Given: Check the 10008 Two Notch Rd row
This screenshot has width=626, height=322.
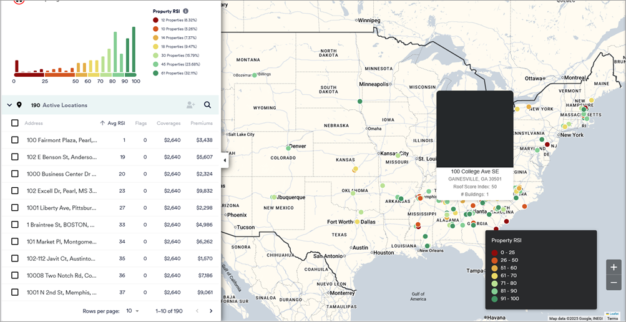Looking at the screenshot, I should coord(15,275).
